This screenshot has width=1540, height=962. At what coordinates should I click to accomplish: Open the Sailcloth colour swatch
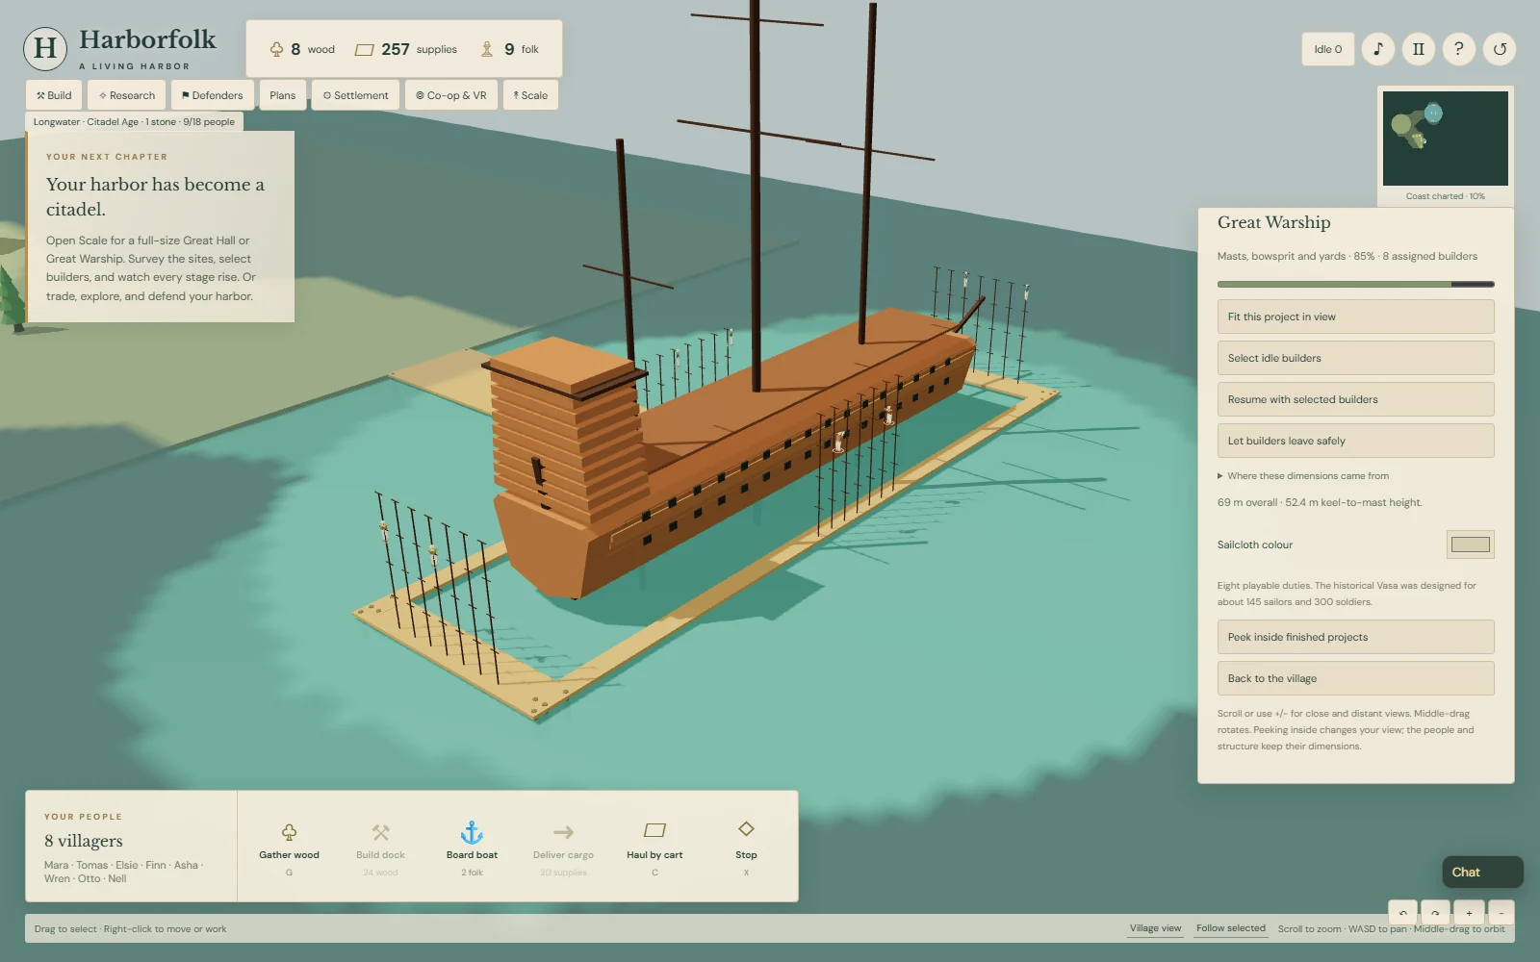pyautogui.click(x=1470, y=544)
